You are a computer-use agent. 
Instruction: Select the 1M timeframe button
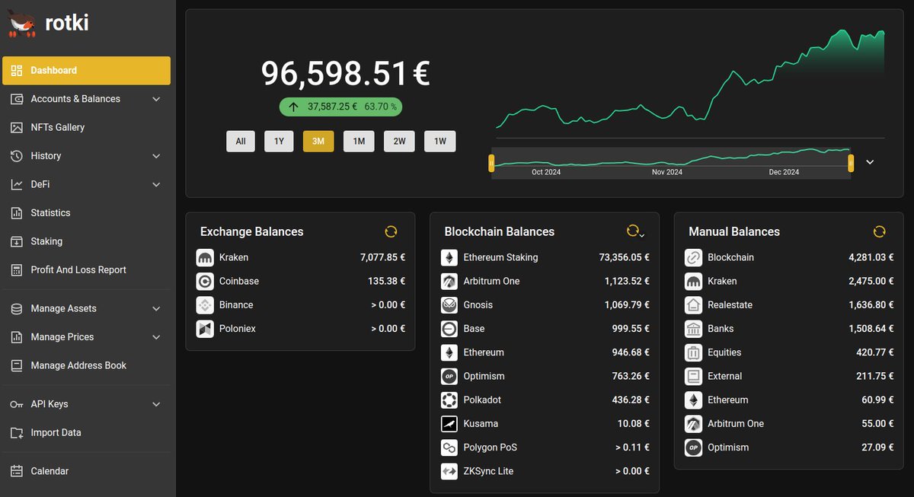[359, 142]
